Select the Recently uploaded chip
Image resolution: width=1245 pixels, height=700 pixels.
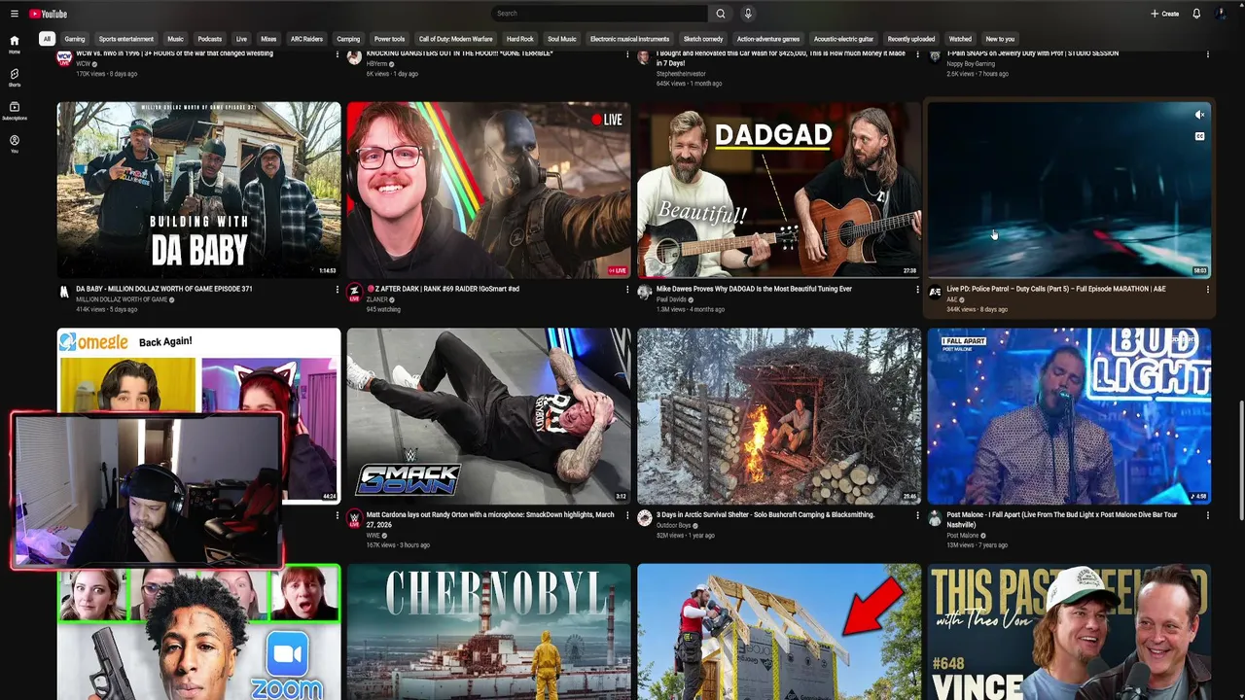(911, 39)
